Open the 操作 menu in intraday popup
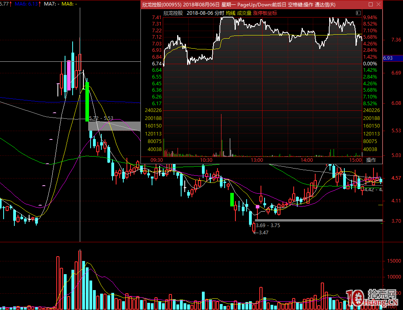403x310 pixels. tap(371, 160)
